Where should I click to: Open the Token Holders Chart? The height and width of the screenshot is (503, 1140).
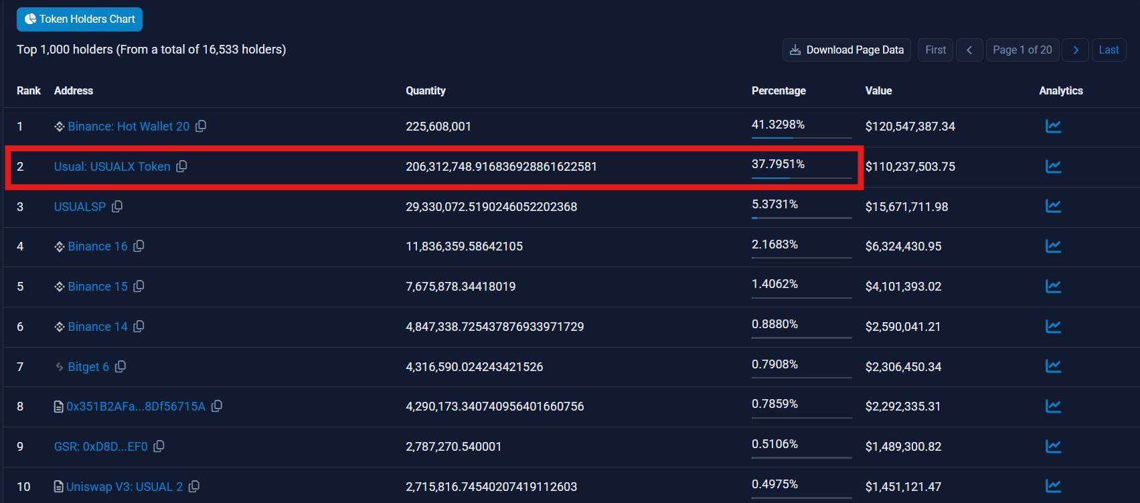(80, 19)
